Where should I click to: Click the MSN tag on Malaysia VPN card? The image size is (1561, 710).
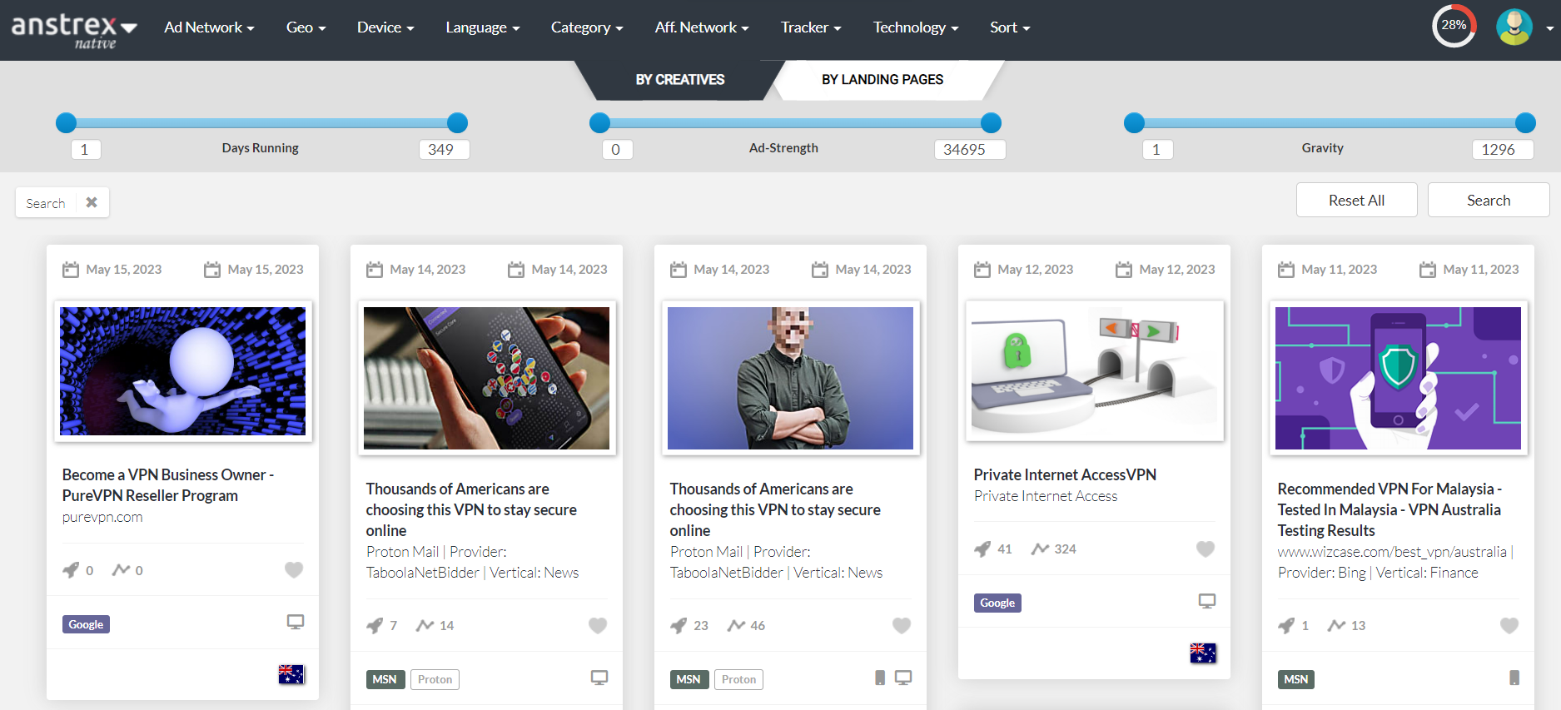click(x=1296, y=679)
